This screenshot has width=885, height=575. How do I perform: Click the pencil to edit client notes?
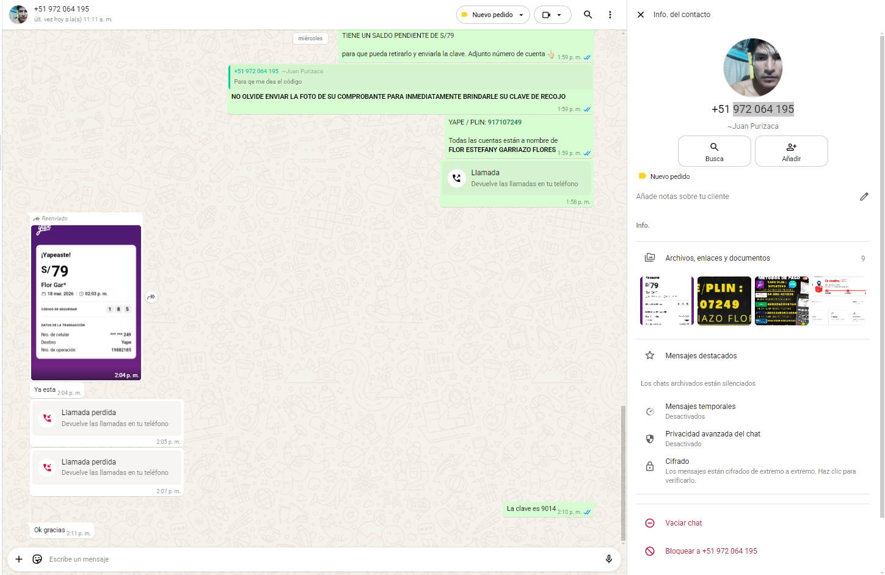(864, 197)
